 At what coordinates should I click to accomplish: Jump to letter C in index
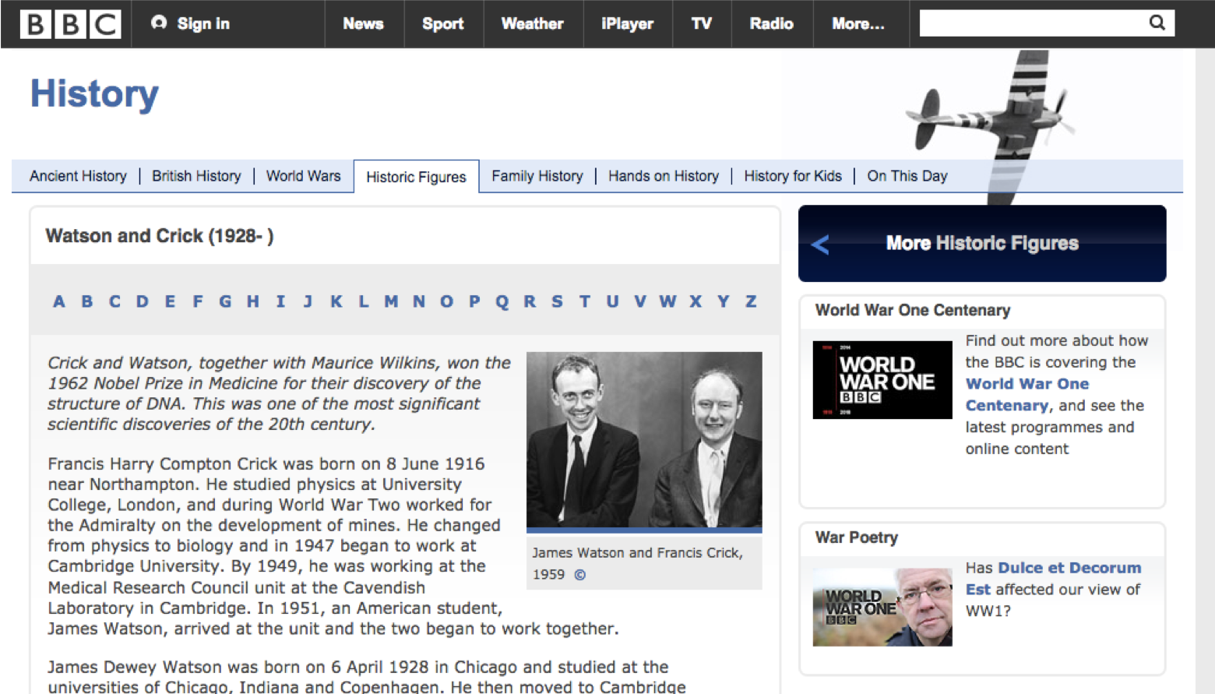pos(114,301)
